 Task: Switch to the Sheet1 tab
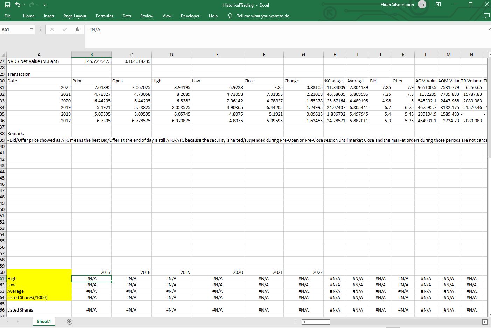tap(44, 321)
